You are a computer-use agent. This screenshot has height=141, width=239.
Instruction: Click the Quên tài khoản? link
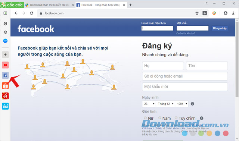pos(186,33)
